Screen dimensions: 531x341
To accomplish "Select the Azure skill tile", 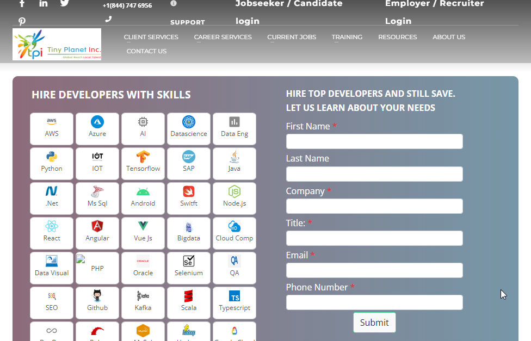I will [x=97, y=129].
